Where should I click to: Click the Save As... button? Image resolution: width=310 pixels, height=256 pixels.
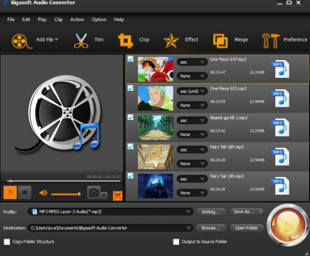247,212
